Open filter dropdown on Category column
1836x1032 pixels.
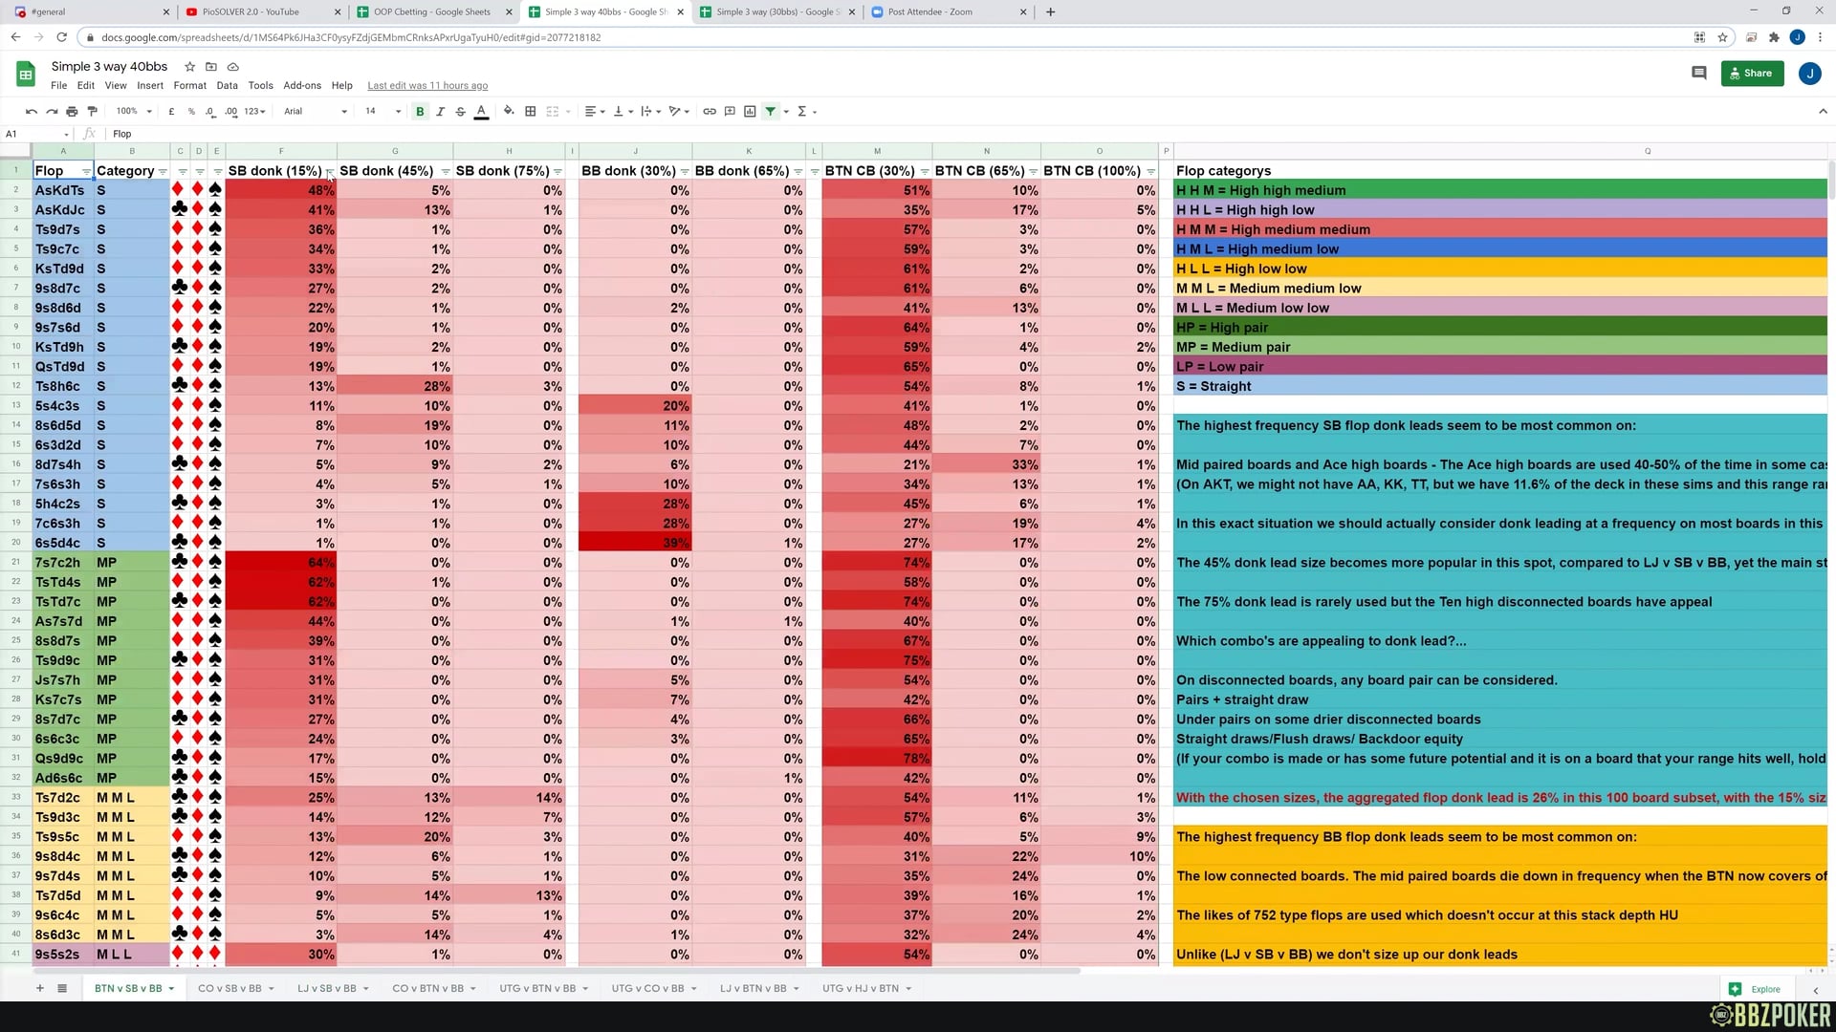(163, 172)
